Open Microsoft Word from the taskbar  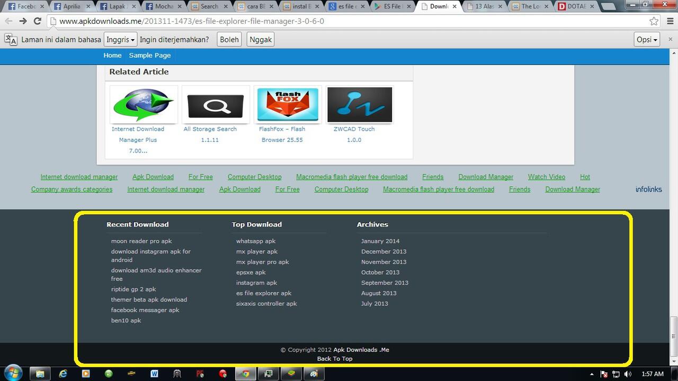(154, 374)
